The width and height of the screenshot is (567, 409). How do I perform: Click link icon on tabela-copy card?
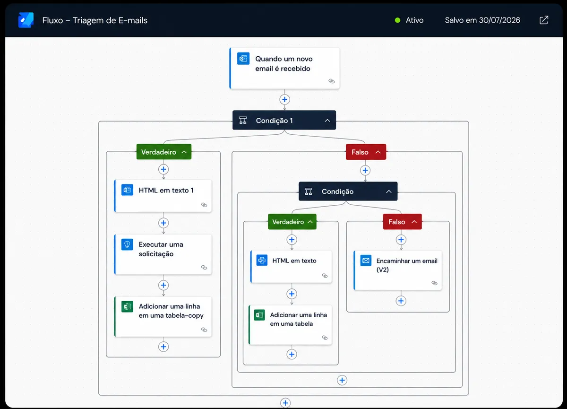(204, 330)
